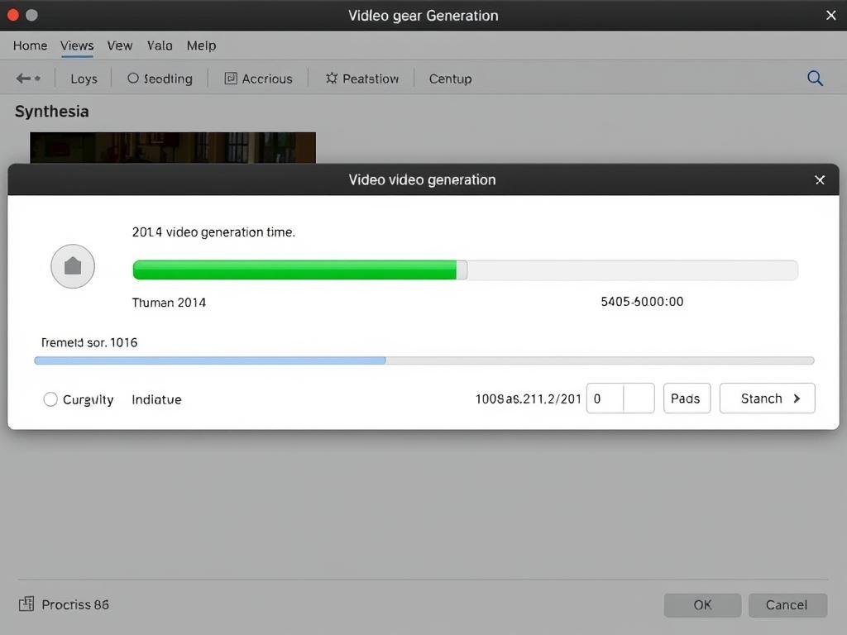Click the Cancel button
Screen dimensions: 847x635
click(787, 604)
